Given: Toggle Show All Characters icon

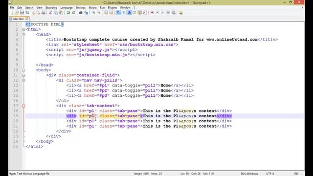Looking at the screenshot, I should (x=124, y=13).
